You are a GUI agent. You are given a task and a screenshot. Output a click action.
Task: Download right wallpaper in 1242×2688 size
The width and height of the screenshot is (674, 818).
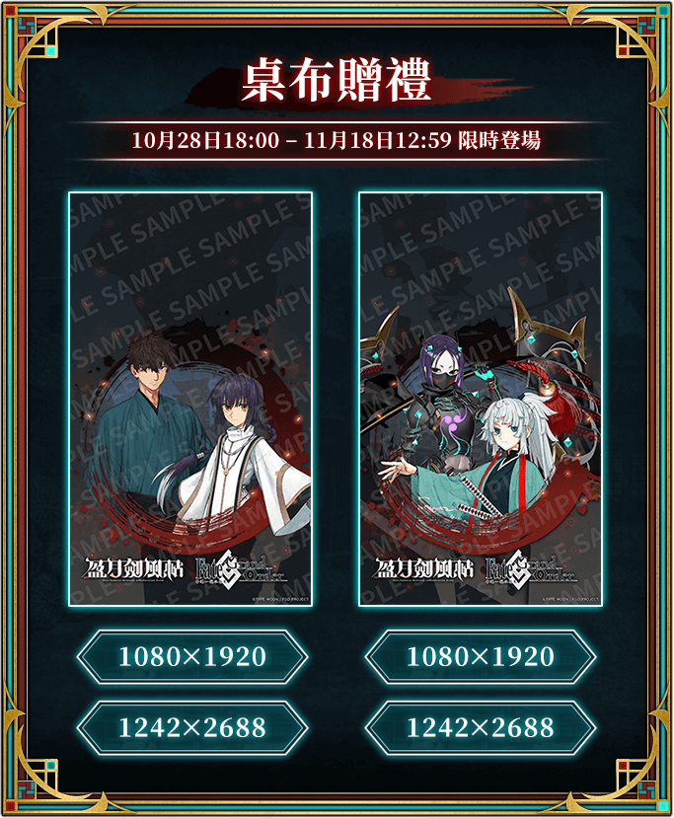[x=480, y=728]
